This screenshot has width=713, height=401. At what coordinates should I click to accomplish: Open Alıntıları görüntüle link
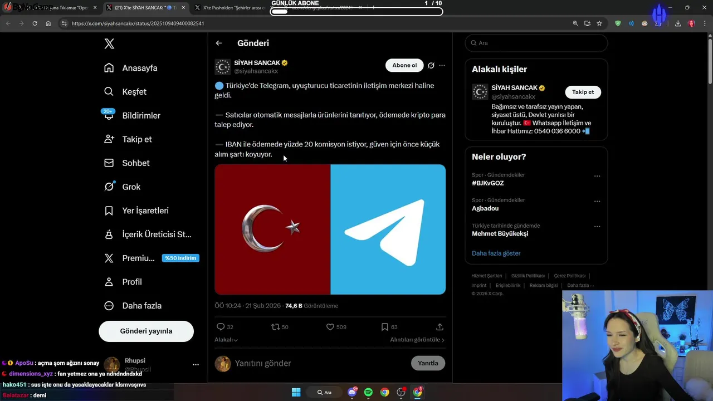(x=417, y=340)
